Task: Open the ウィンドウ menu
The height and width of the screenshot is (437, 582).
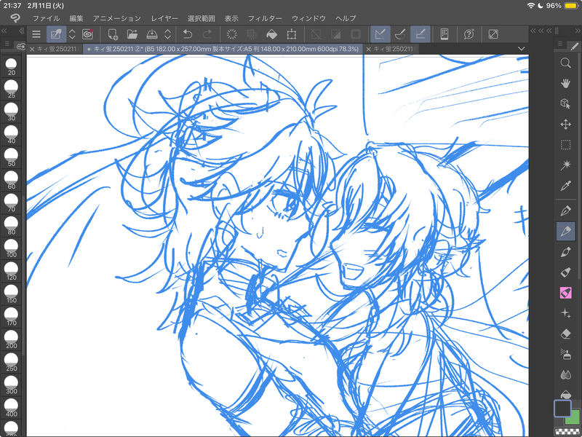Action: [308, 18]
